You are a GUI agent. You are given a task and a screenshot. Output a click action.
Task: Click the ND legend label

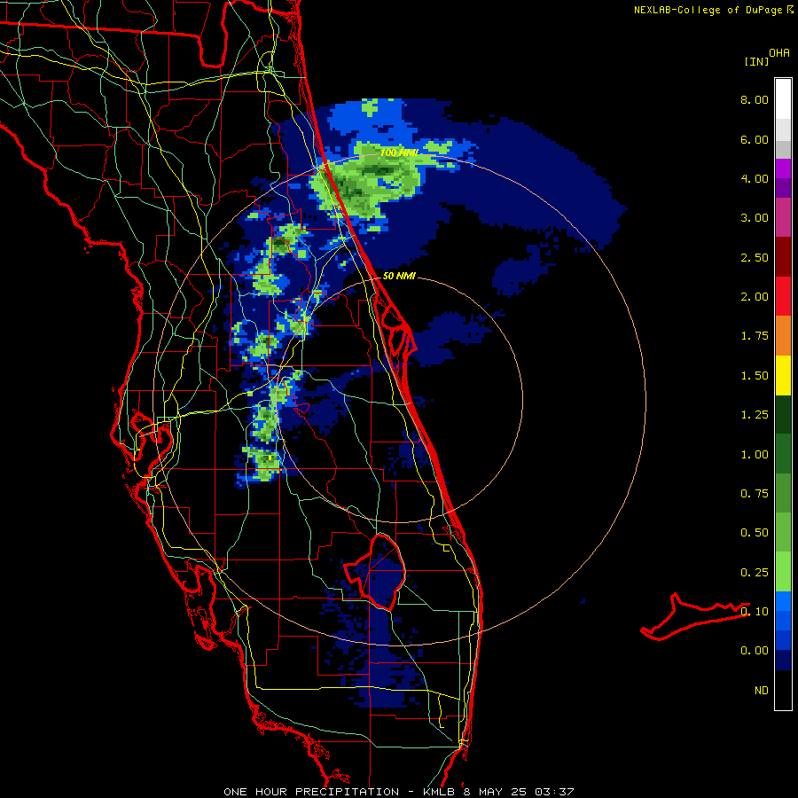tap(762, 691)
